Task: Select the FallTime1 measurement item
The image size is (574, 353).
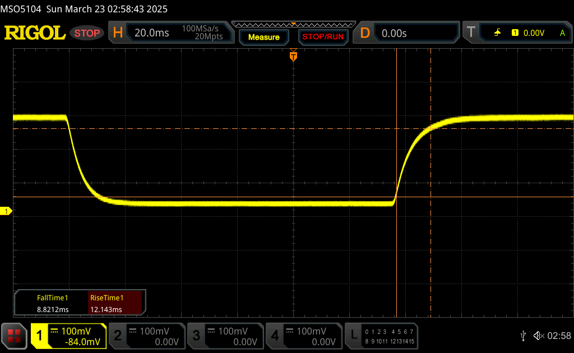Action: [52, 304]
